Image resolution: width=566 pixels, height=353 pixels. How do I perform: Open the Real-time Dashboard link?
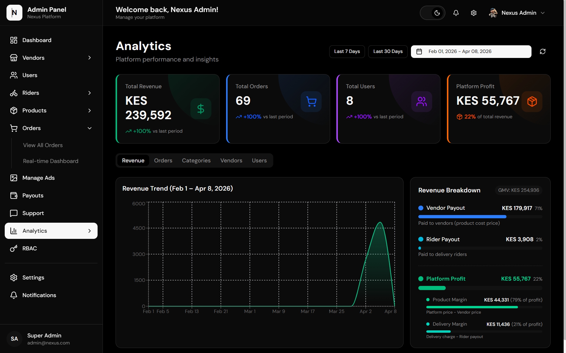coord(51,161)
